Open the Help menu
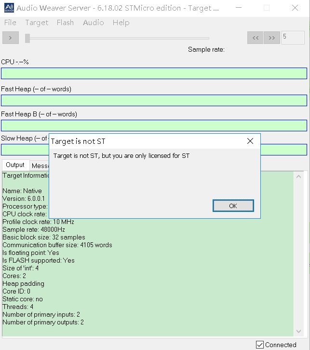 (121, 23)
